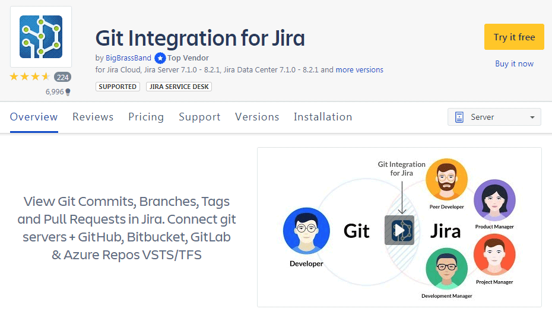Click the JIRA SERVICE DESK badge

[x=179, y=87]
